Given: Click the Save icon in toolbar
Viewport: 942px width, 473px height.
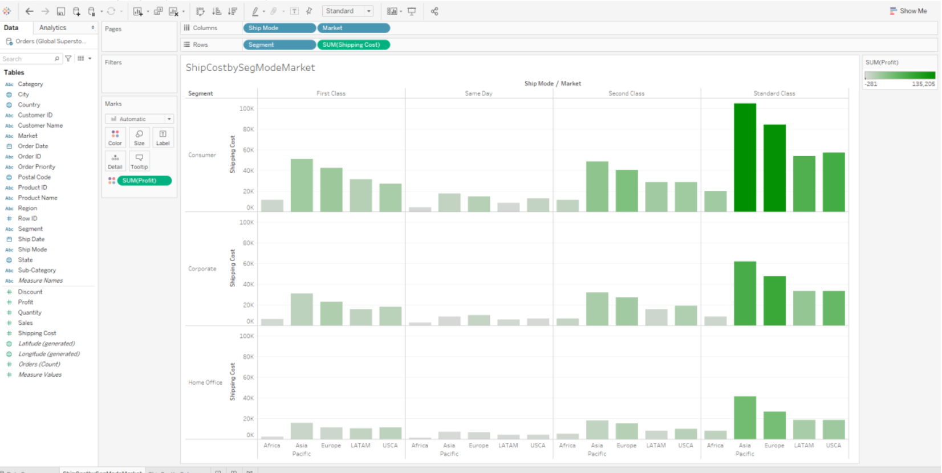Looking at the screenshot, I should tap(61, 11).
